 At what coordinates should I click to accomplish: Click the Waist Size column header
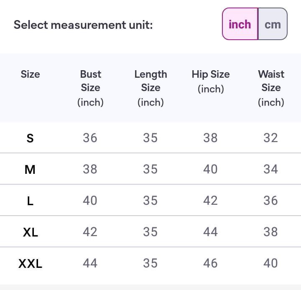pos(271,88)
